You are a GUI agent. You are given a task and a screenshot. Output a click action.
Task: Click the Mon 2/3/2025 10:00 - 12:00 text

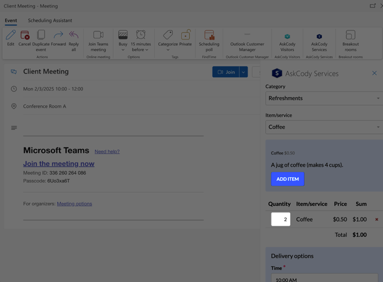pos(53,89)
